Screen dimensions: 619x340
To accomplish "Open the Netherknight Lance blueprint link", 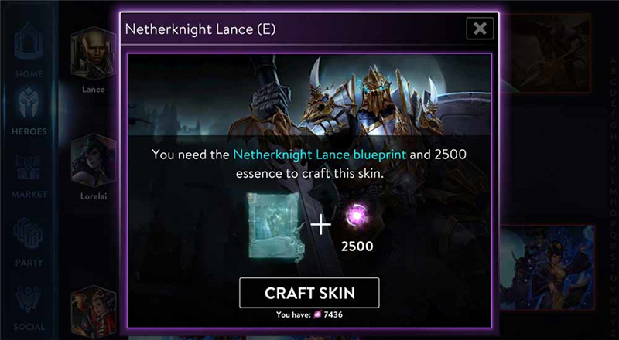I will [x=320, y=155].
